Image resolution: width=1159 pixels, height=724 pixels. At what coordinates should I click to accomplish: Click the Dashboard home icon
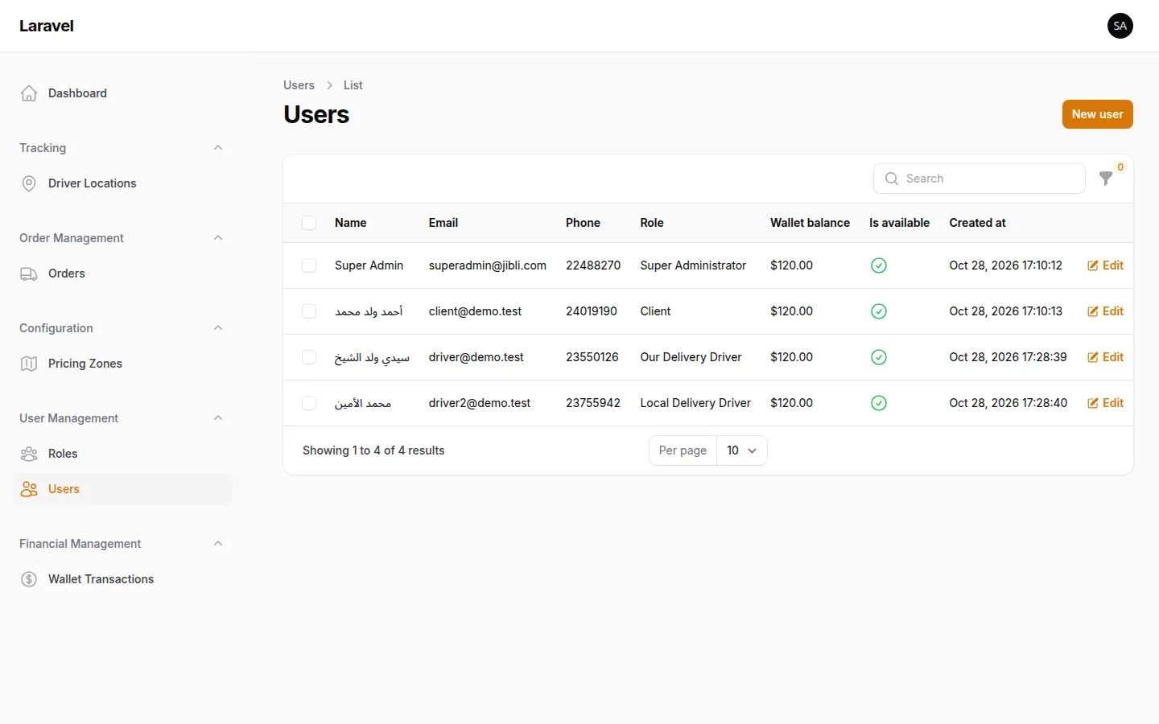point(29,93)
